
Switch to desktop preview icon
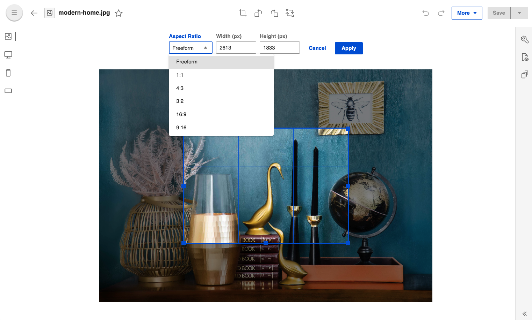[8, 55]
